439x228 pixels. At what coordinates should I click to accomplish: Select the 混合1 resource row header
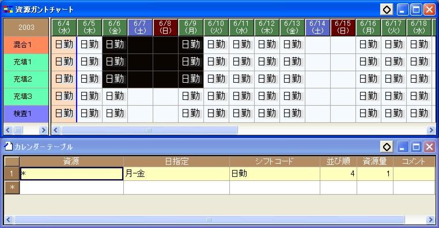(x=26, y=45)
